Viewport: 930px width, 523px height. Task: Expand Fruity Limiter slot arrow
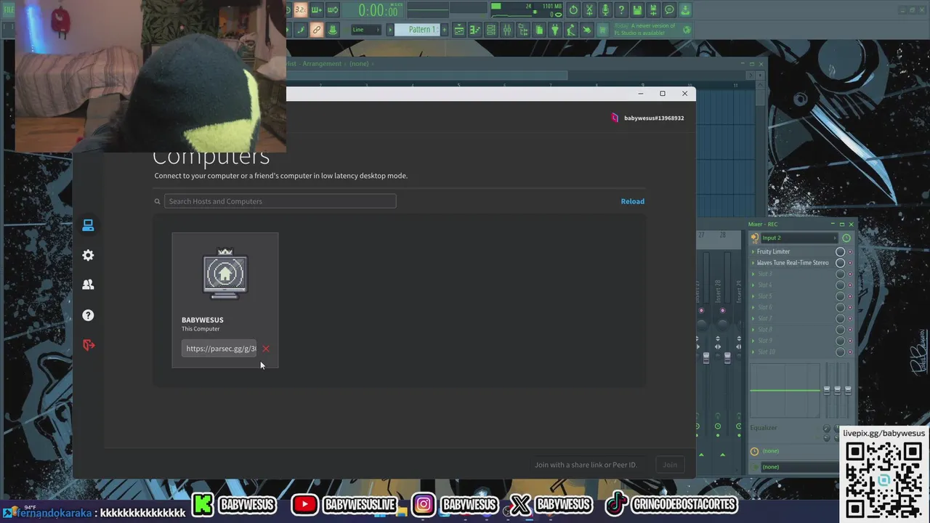coord(753,251)
